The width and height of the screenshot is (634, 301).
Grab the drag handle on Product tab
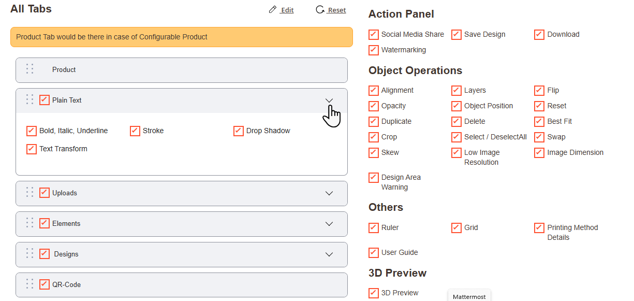pos(30,69)
